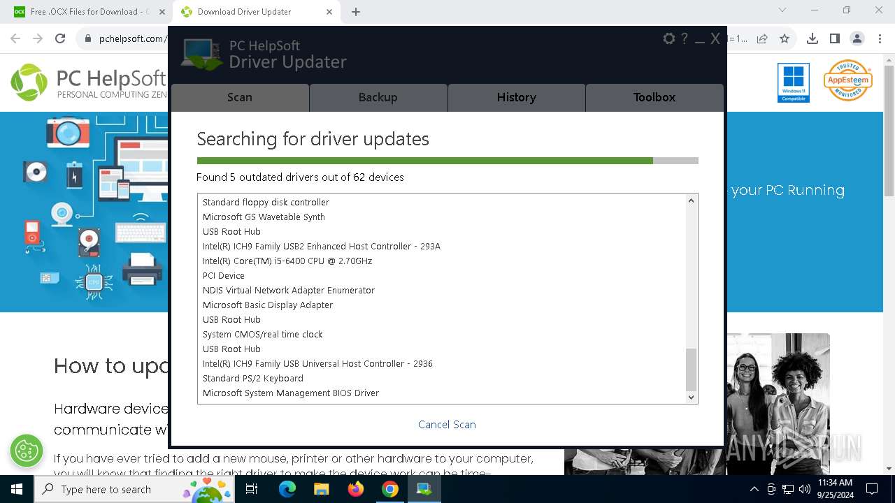
Task: Bookmark this page with the star icon
Action: tap(785, 38)
